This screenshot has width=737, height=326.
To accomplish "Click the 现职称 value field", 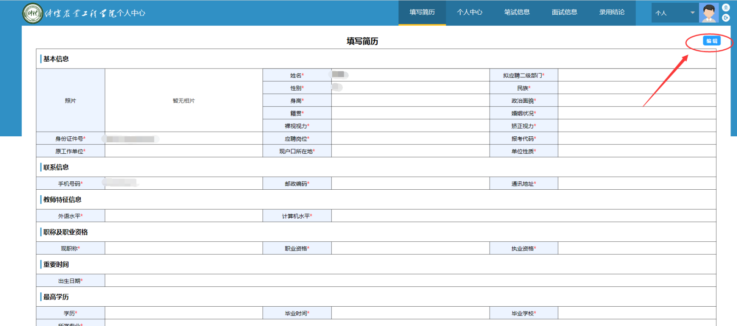I will point(183,249).
